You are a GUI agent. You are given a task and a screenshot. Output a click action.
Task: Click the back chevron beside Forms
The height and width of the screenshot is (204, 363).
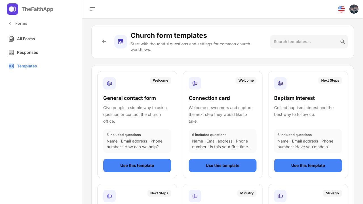click(x=10, y=24)
